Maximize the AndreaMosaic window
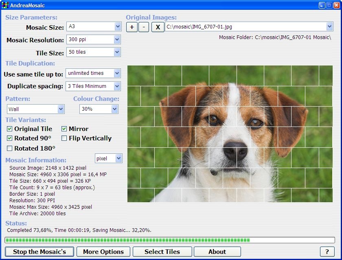Viewport: 342px width, 260px height. tap(329, 5)
